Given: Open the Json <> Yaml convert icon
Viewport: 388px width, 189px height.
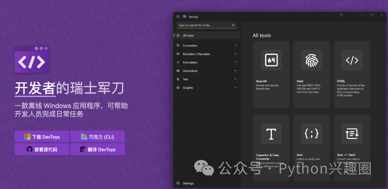Looking at the screenshot, I should [x=352, y=134].
